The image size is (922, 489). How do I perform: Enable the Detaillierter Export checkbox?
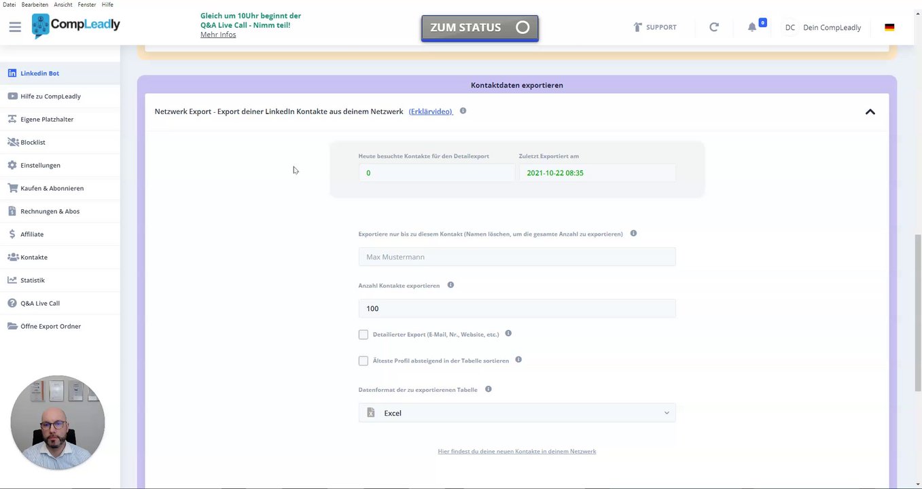pos(364,334)
